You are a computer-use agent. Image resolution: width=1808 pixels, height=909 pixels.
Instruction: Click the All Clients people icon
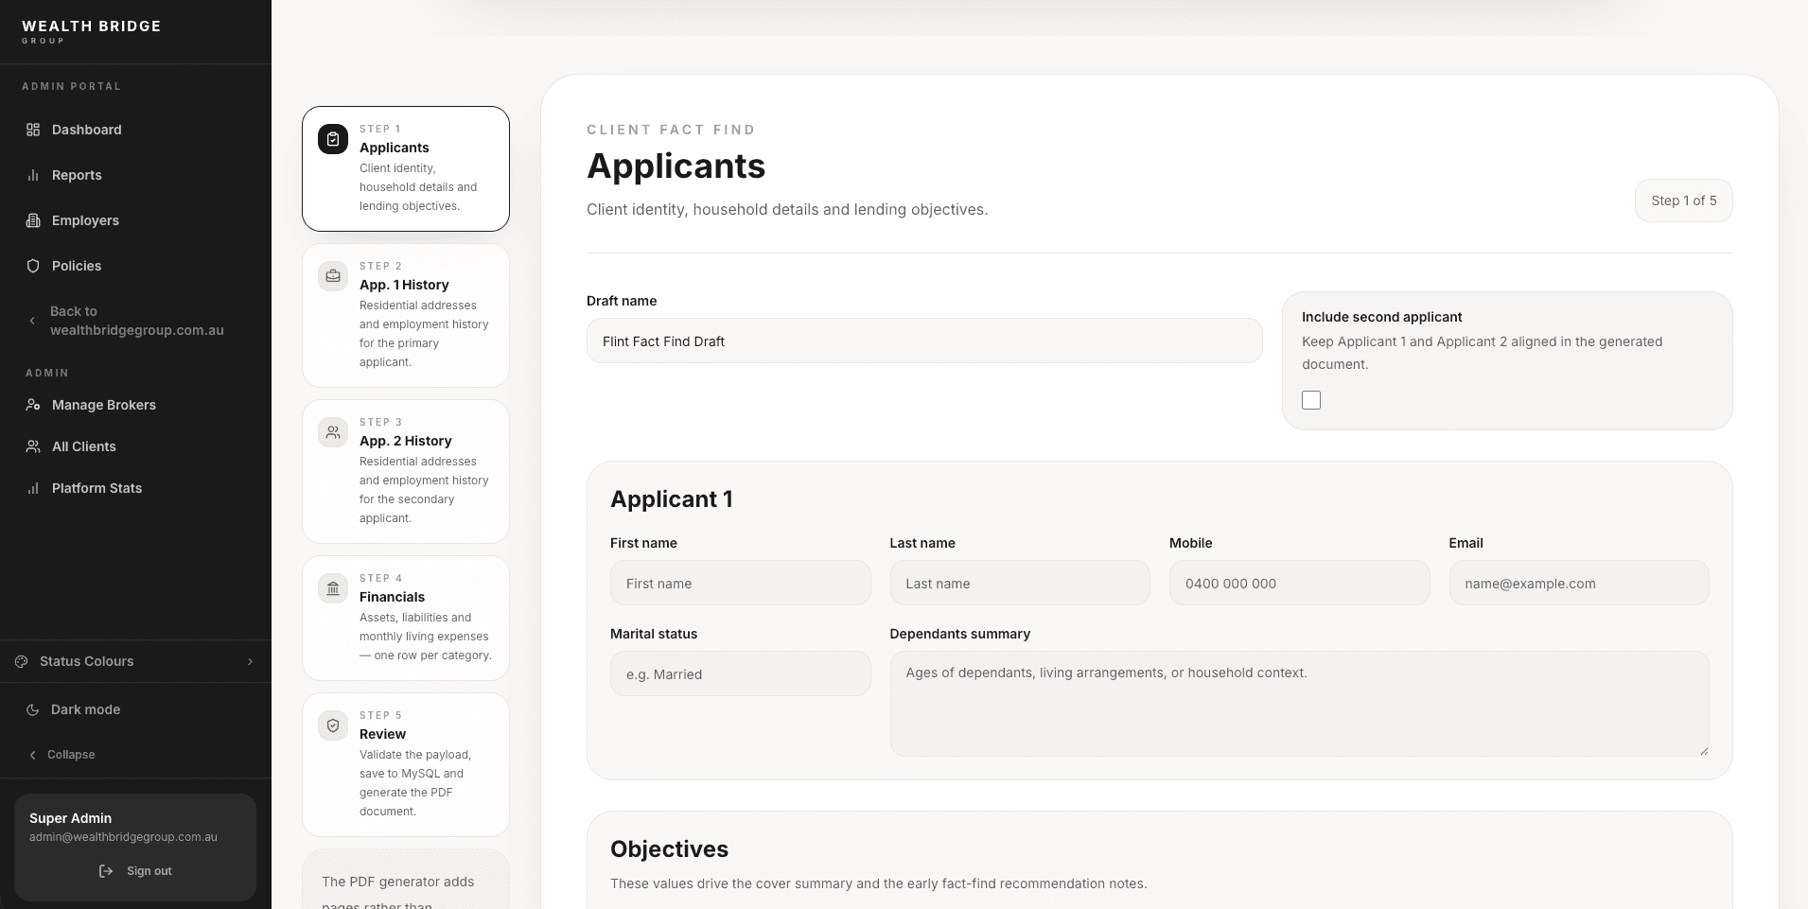(33, 446)
